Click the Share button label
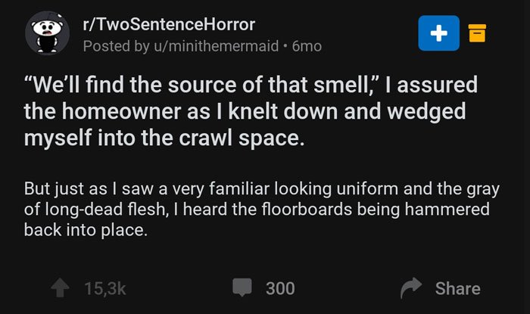 point(457,289)
